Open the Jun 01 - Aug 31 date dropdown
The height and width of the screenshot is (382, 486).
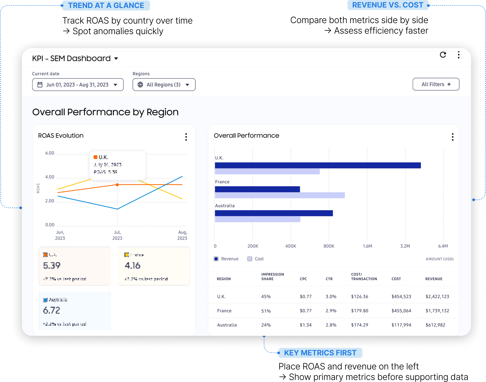pos(78,85)
